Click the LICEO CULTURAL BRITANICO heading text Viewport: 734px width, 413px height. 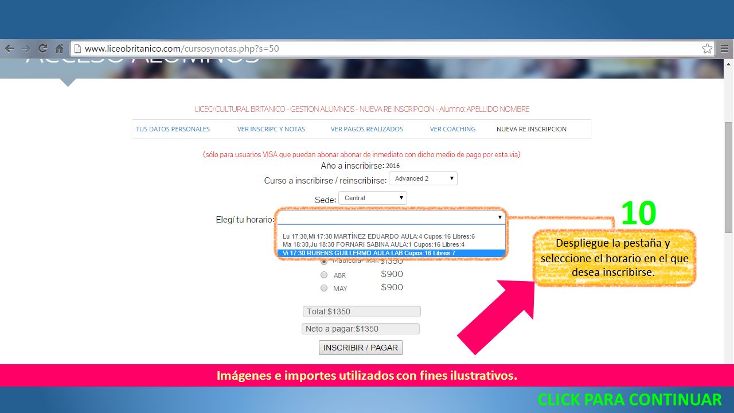click(x=362, y=109)
